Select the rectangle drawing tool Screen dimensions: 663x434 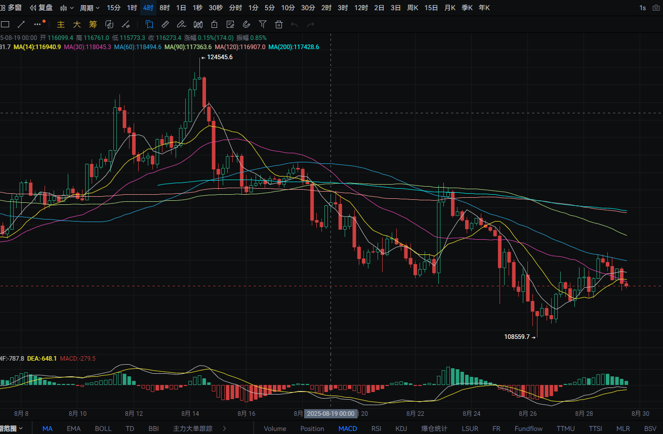[5, 24]
